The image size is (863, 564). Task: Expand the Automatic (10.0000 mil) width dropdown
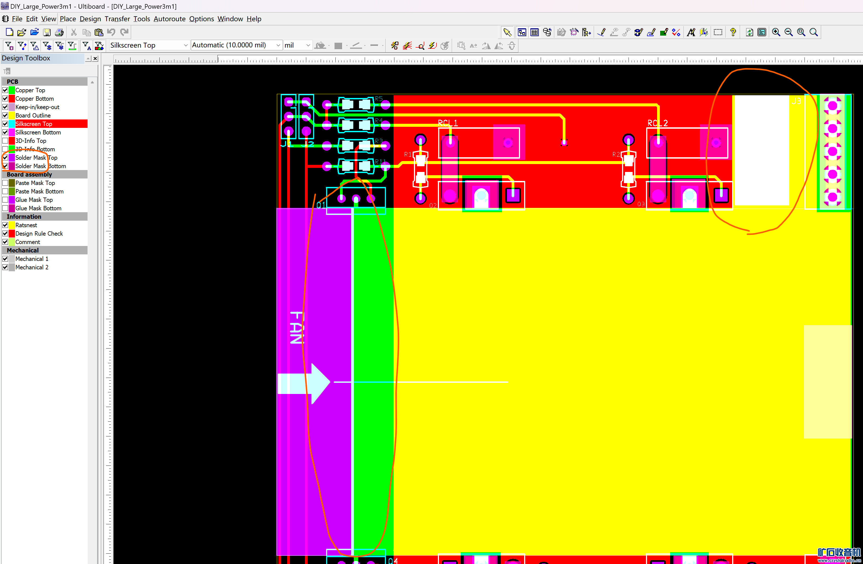(278, 45)
